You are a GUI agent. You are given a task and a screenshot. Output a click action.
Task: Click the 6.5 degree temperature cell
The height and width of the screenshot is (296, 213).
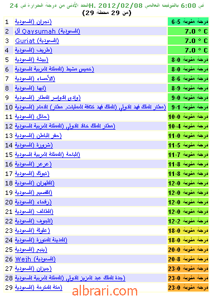[188, 22]
